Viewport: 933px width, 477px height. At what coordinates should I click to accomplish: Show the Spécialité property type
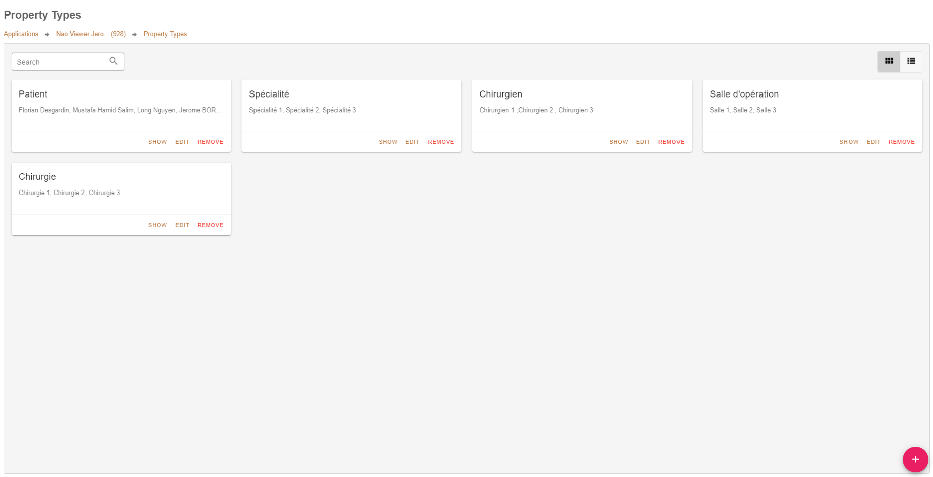point(388,142)
